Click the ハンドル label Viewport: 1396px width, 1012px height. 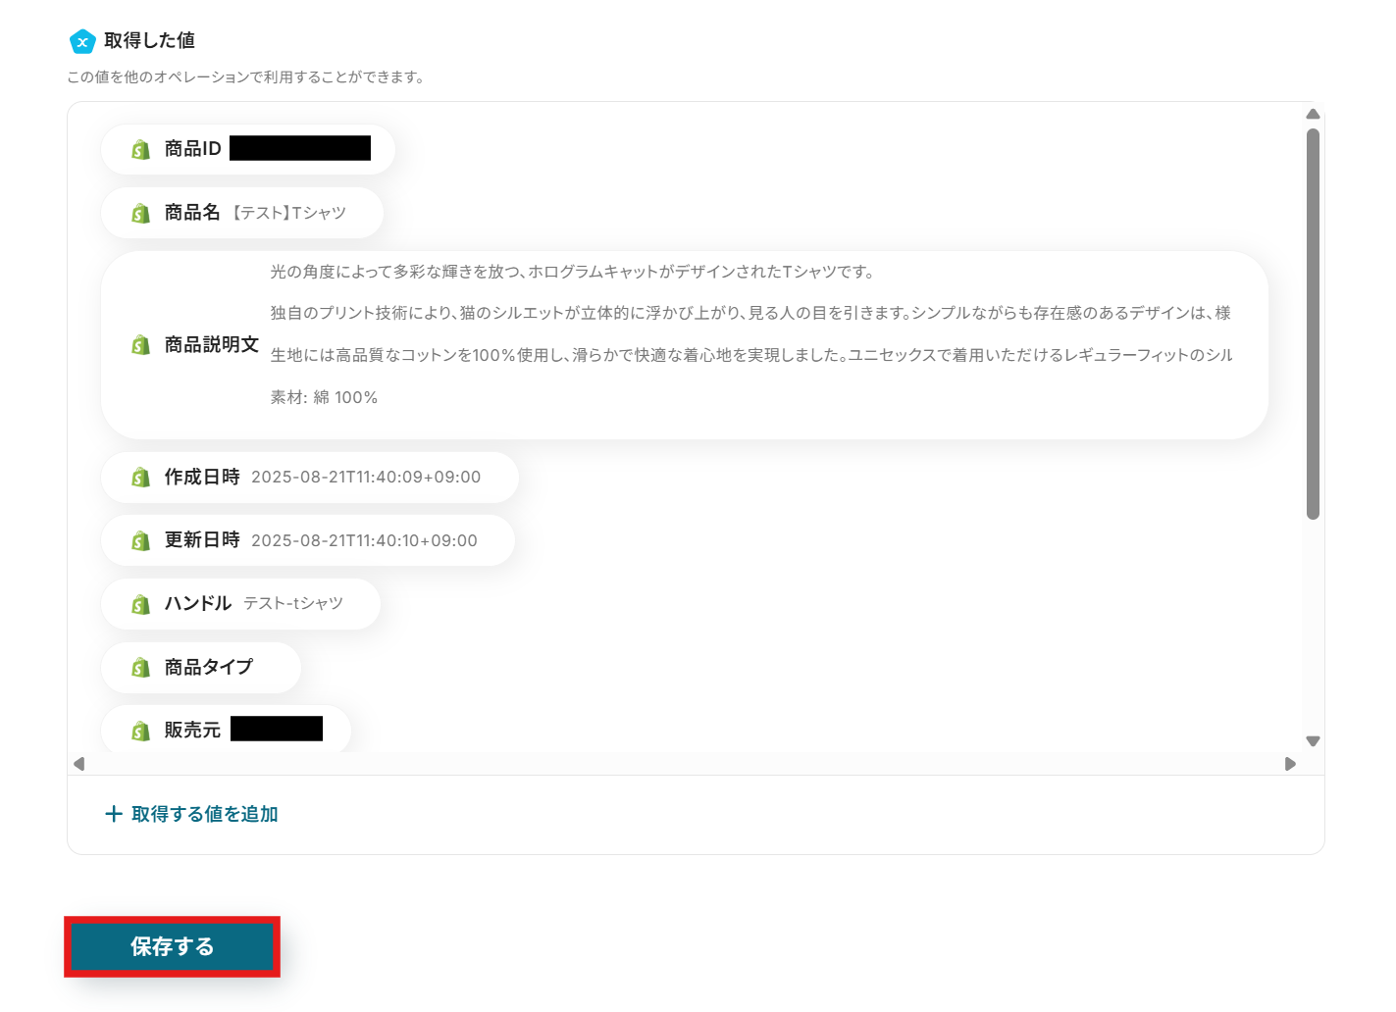tap(198, 604)
